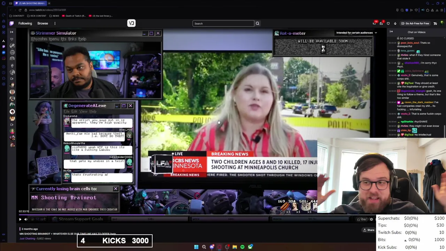Click the site lock icon in address bar

point(26,10)
